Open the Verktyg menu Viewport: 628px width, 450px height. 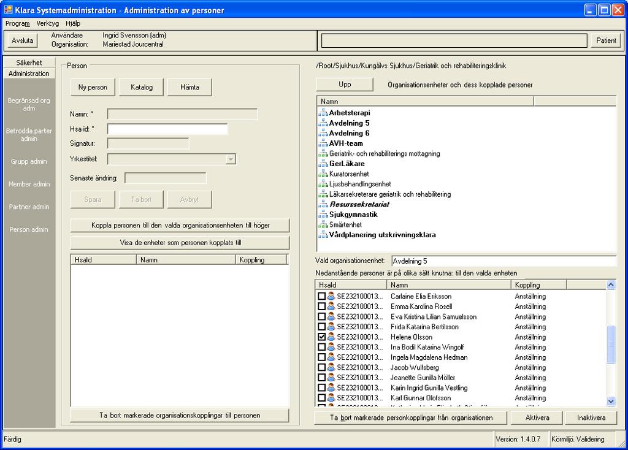click(x=48, y=24)
